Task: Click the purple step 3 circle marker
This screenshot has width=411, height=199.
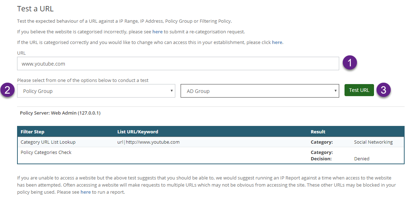Action: (x=384, y=90)
